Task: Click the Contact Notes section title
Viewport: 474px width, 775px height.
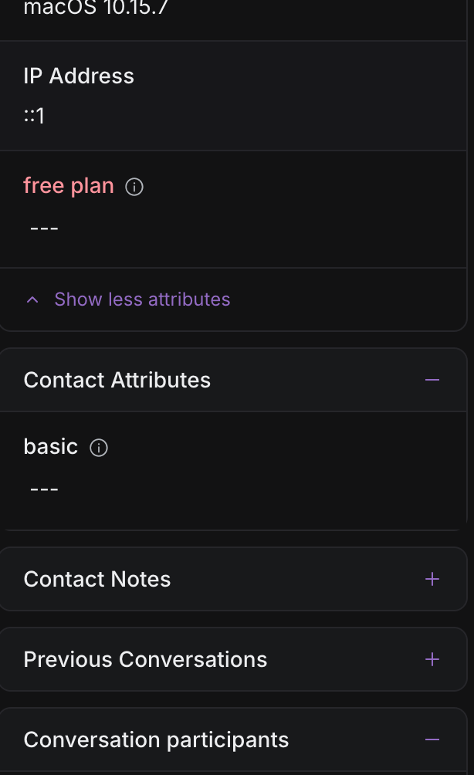Action: (97, 579)
